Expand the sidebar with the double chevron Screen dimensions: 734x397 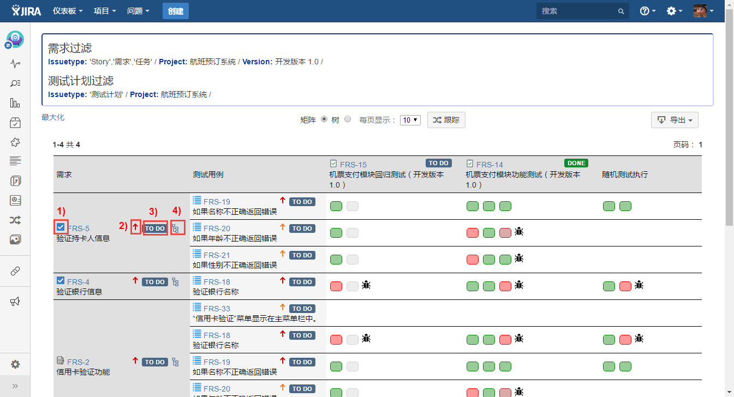tap(15, 386)
